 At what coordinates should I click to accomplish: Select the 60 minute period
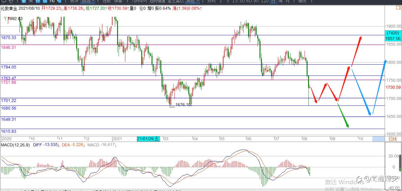[x=250, y=1]
